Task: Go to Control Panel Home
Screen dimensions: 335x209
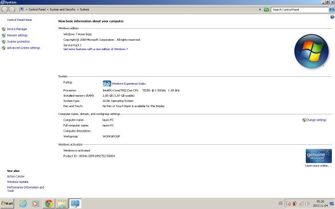Action: 16,19
